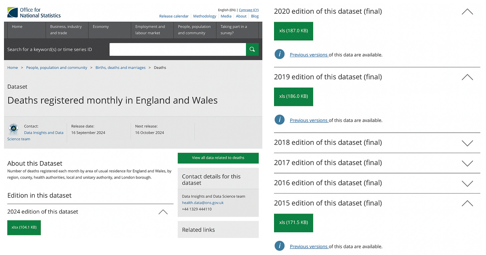Expand the 2018 edition section
Image resolution: width=486 pixels, height=255 pixels.
click(x=467, y=143)
